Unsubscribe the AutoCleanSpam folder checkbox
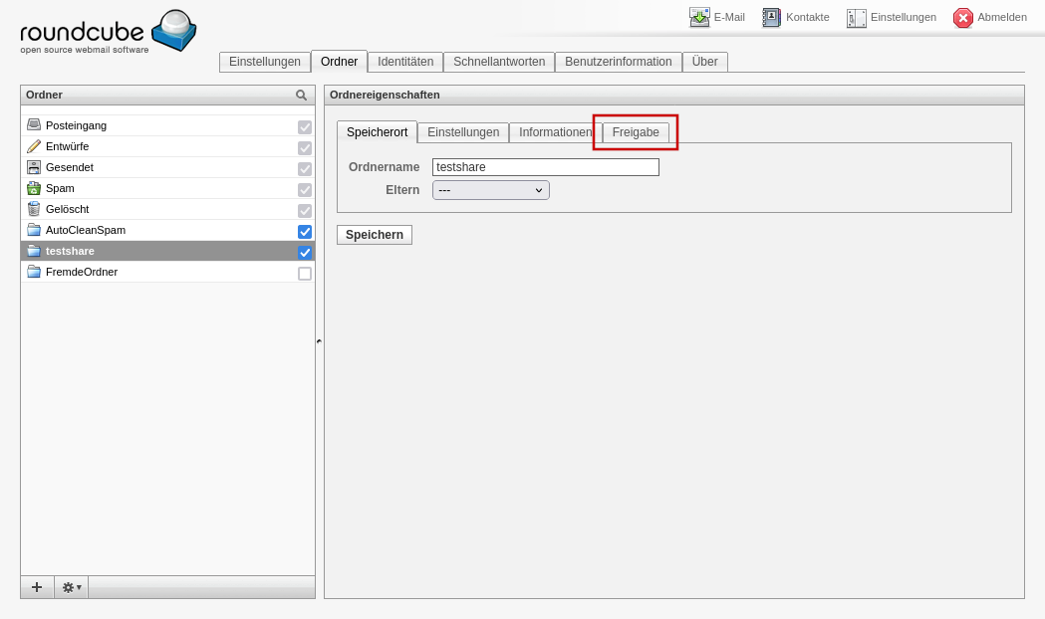This screenshot has height=619, width=1045. pyautogui.click(x=305, y=231)
